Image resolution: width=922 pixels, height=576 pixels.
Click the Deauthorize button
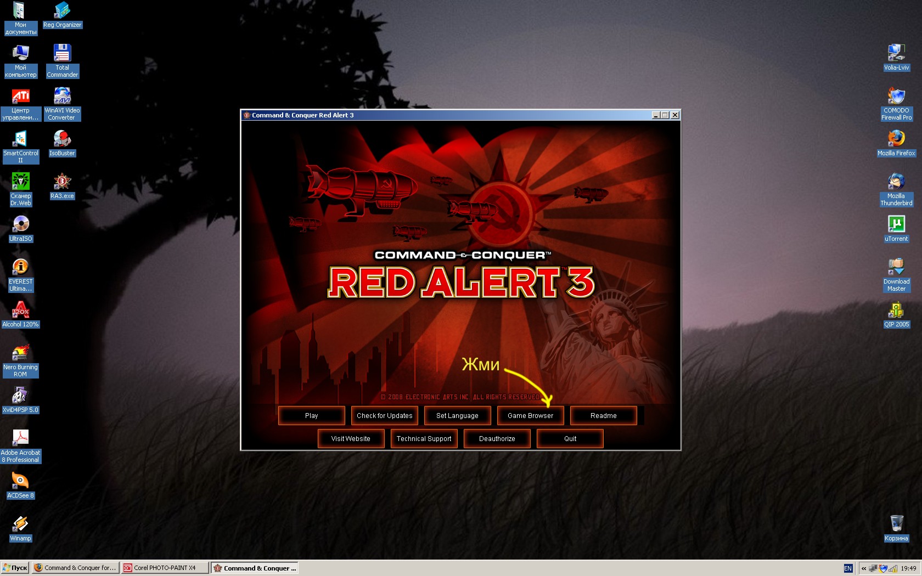497,439
